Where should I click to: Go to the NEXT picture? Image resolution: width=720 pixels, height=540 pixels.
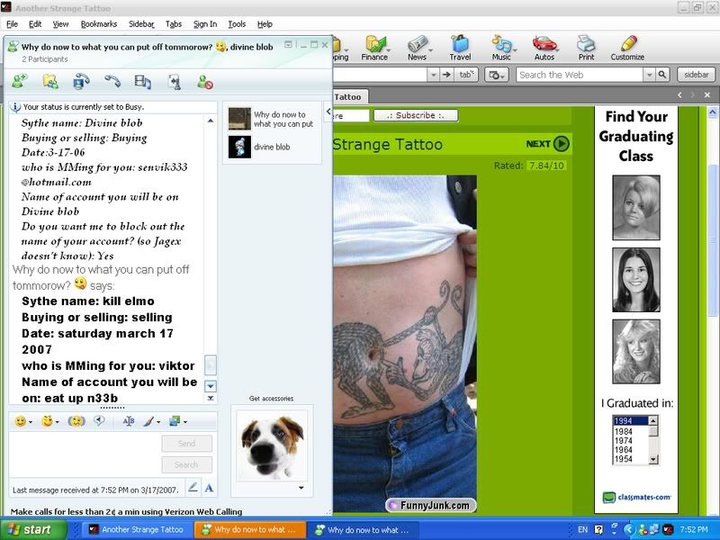point(547,144)
